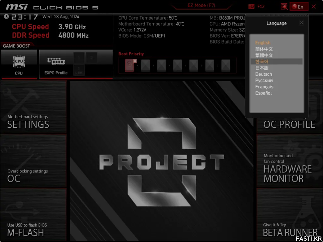Click the BIOS Mode CSM/UEFI text
Screen dimensions: 323x242
coord(142,36)
